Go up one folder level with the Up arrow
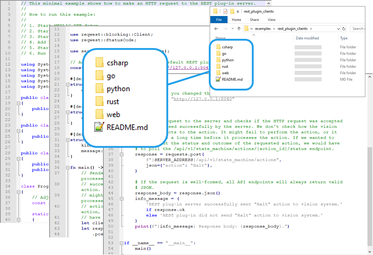 point(239,29)
